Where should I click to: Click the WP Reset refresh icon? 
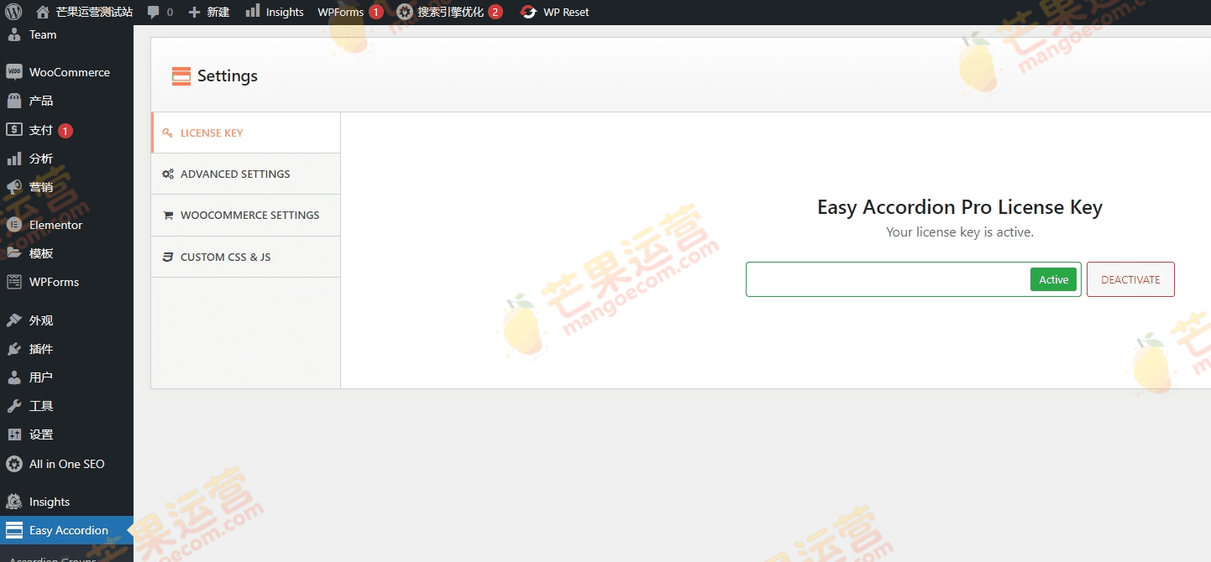(528, 12)
